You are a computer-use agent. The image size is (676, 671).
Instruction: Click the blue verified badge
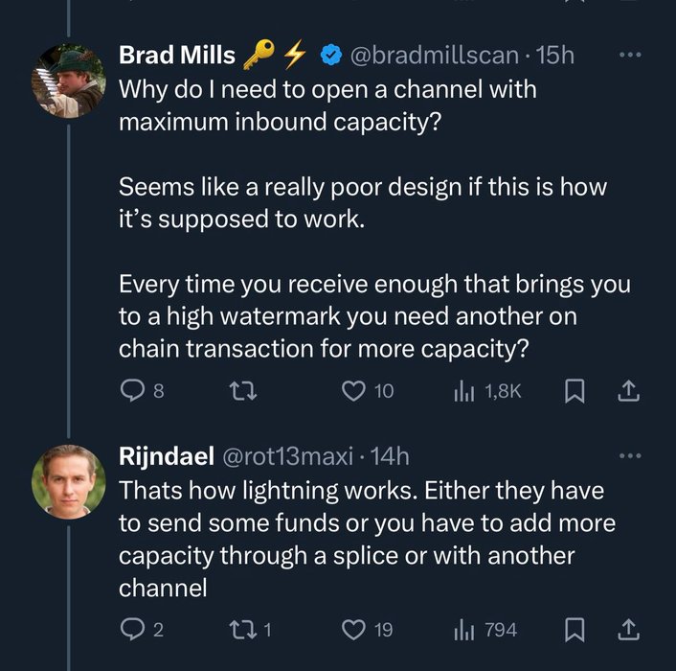tap(330, 56)
